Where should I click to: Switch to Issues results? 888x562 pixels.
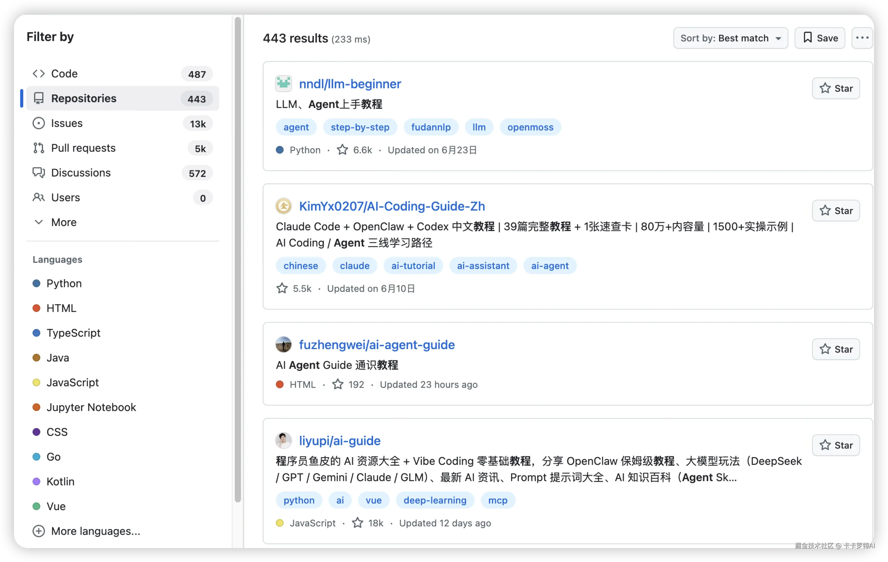(x=123, y=123)
